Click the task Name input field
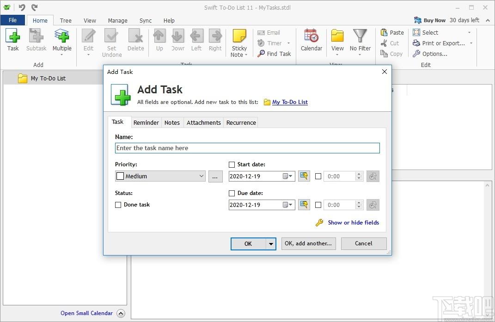Image resolution: width=495 pixels, height=322 pixels. click(248, 148)
